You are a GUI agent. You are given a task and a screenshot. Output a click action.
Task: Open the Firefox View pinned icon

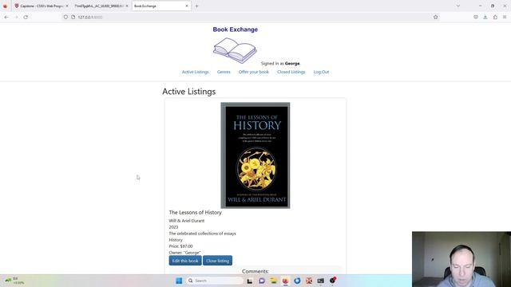click(5, 6)
